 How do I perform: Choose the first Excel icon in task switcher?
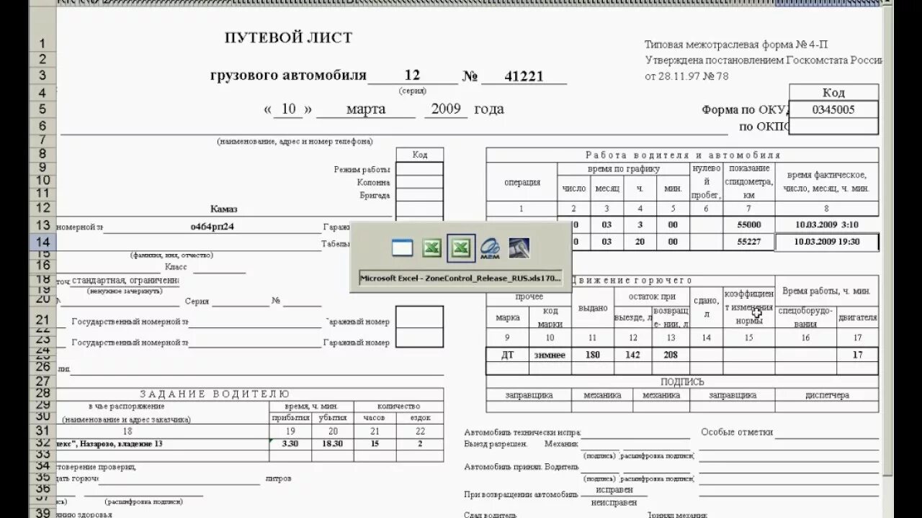pos(431,248)
